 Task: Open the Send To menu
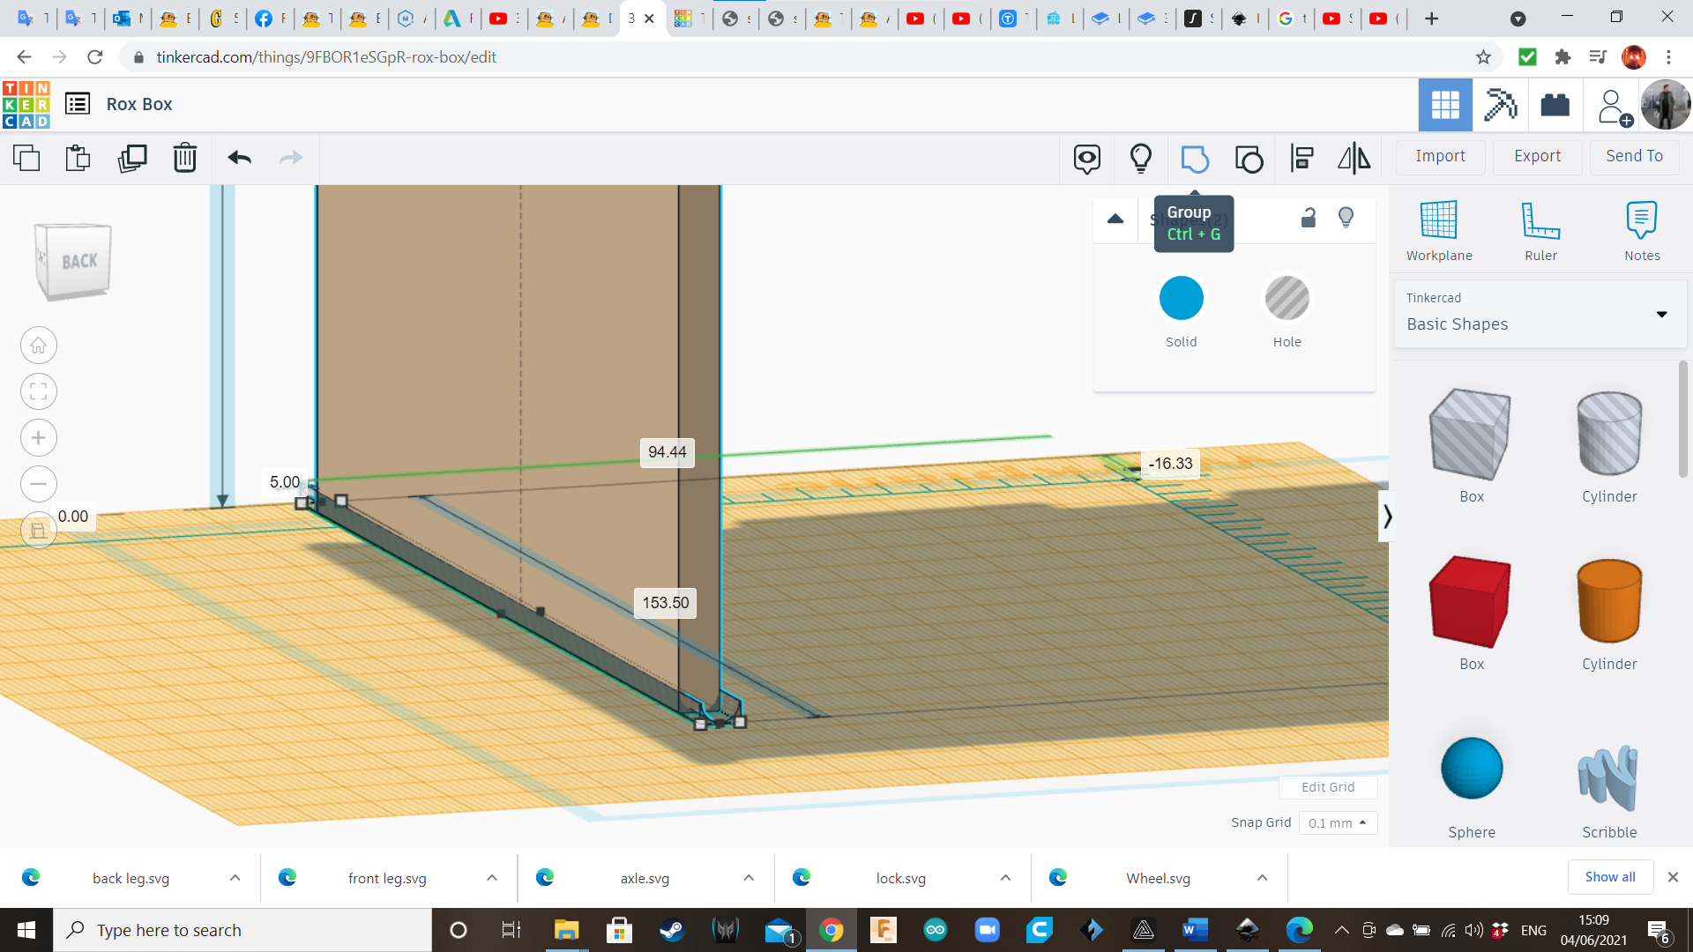[x=1634, y=156]
